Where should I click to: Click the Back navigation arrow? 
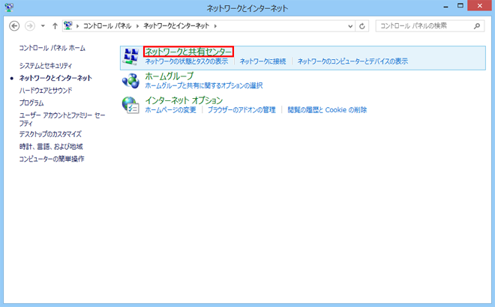click(14, 26)
